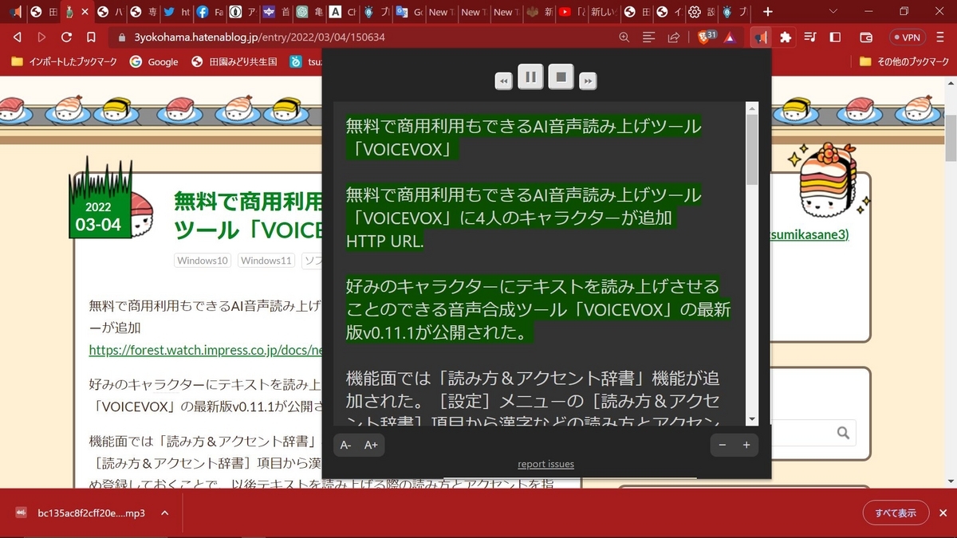This screenshot has width=957, height=538.
Task: Pause the text-to-speech reading
Action: (x=530, y=77)
